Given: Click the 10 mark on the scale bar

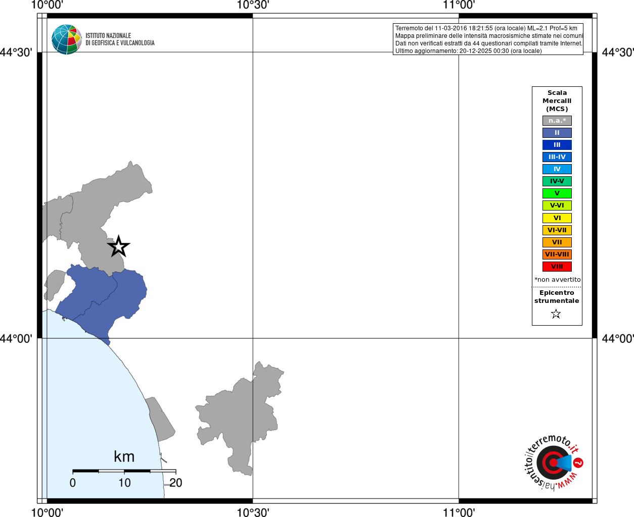Looking at the screenshot, I should click(124, 483).
